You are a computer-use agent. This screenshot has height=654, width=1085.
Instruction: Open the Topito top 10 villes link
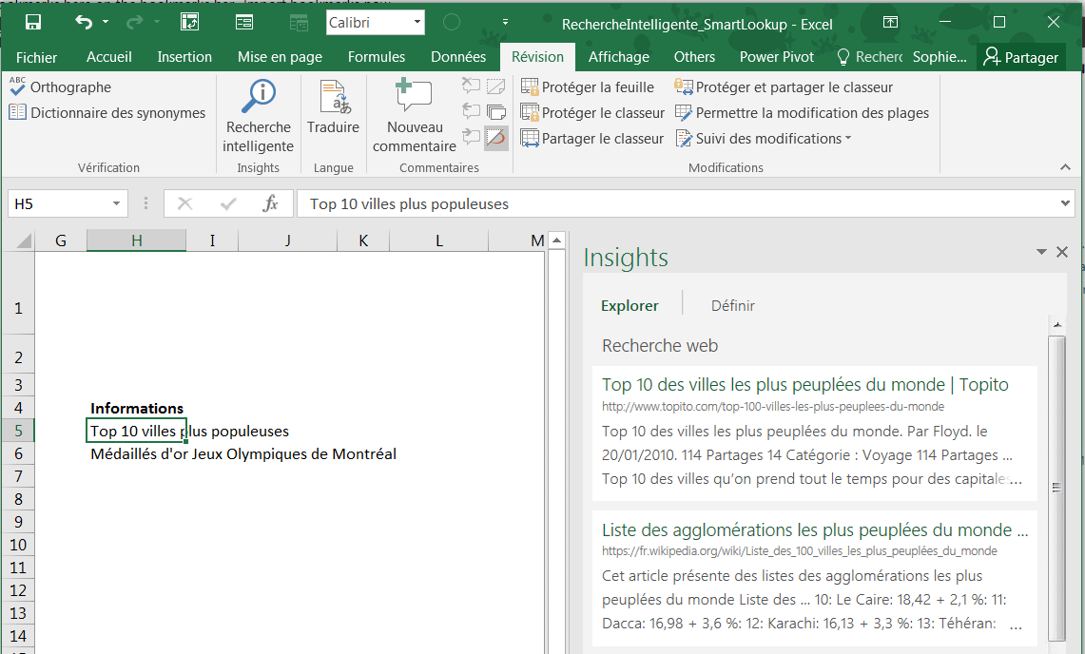point(804,385)
